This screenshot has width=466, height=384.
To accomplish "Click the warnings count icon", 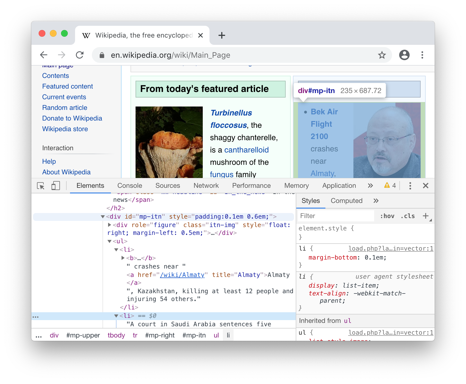I will click(390, 186).
